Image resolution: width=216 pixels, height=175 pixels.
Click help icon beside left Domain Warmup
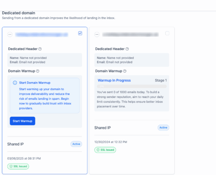38,71
